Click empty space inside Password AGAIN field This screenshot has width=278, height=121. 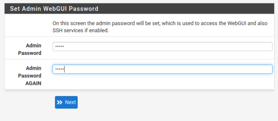[x=168, y=69]
